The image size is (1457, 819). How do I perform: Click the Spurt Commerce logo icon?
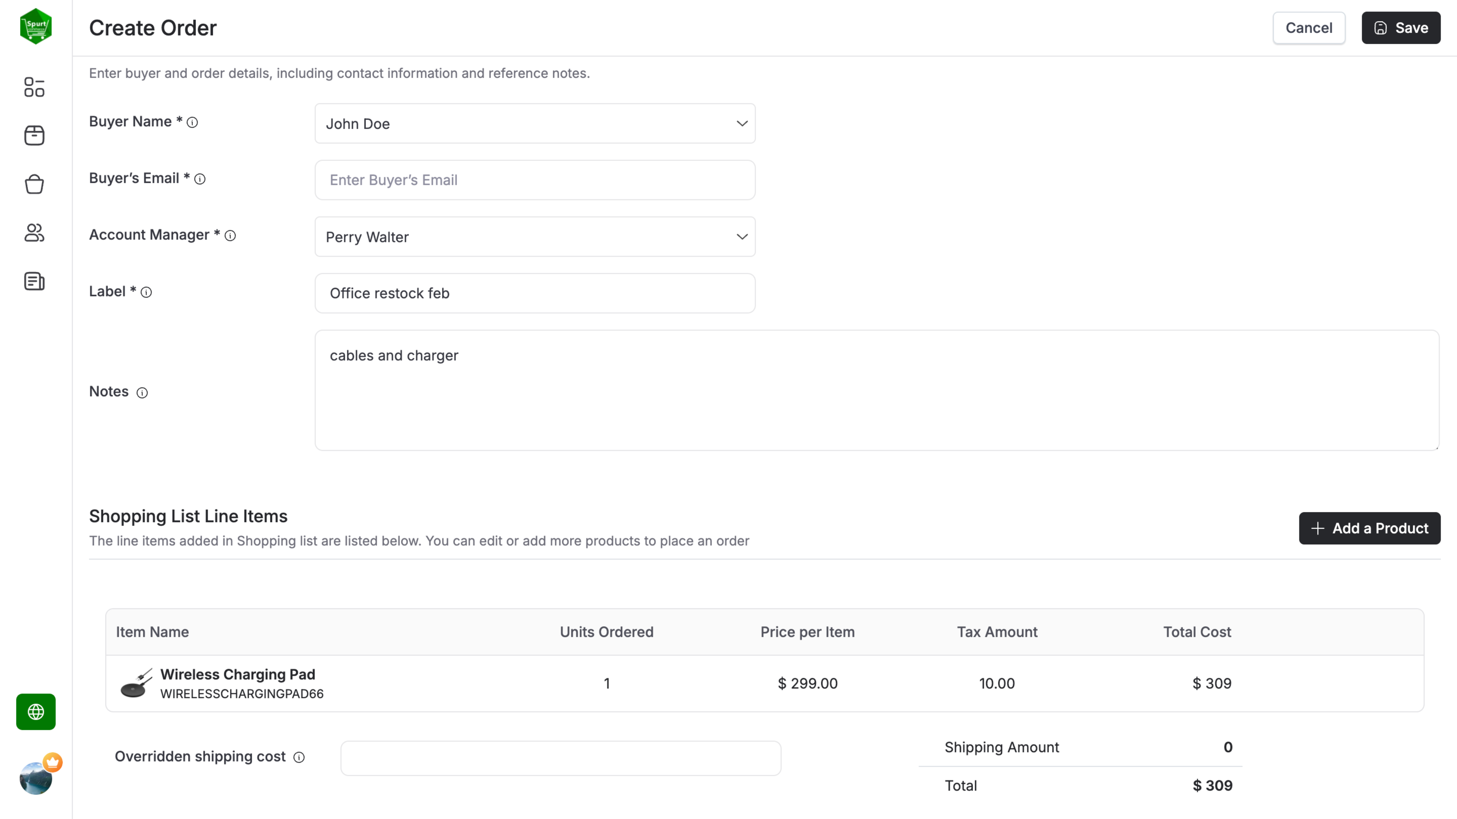click(36, 26)
